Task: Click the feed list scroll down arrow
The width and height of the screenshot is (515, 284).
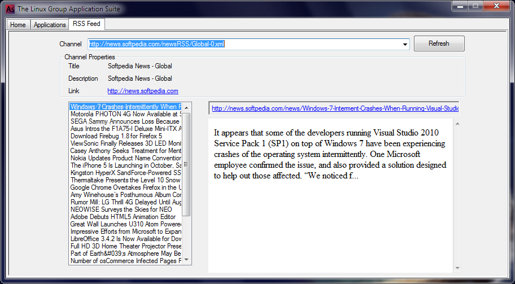Action: (186, 260)
